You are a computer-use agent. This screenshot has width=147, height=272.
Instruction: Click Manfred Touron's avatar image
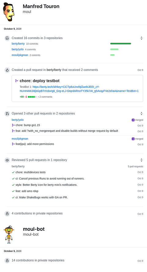pos(9,12)
